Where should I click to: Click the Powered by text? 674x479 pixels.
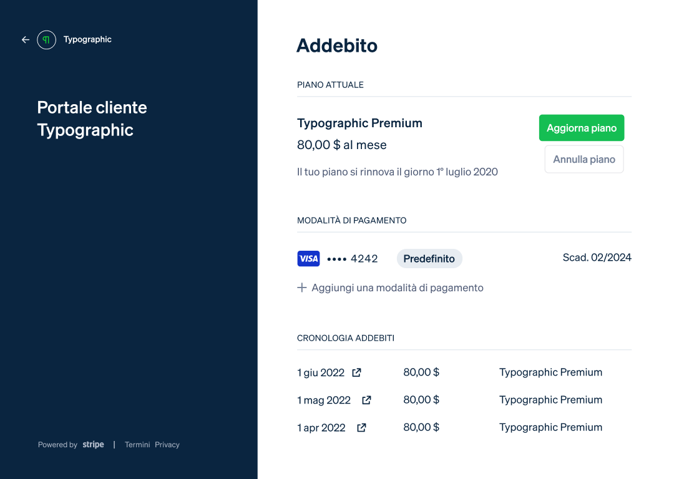(57, 445)
